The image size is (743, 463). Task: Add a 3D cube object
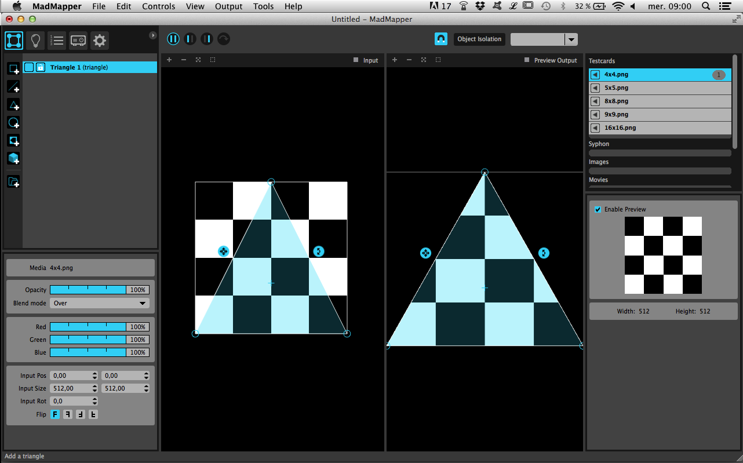(x=13, y=158)
